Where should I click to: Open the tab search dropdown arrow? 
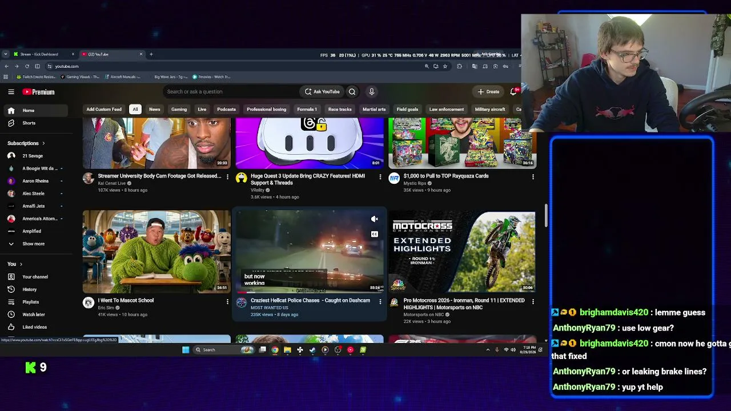[x=6, y=54]
